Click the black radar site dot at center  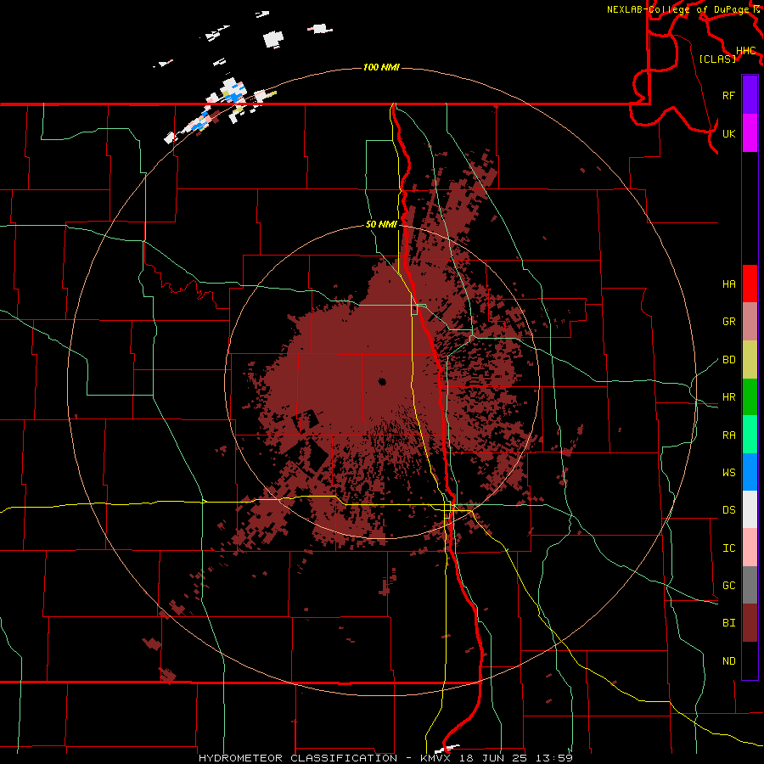382,381
